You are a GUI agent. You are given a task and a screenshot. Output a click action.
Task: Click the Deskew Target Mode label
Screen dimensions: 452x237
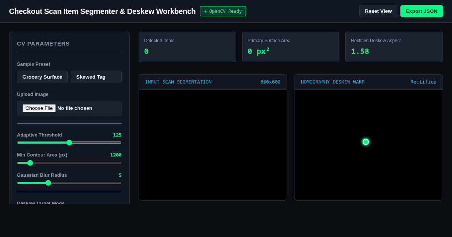[x=41, y=203]
